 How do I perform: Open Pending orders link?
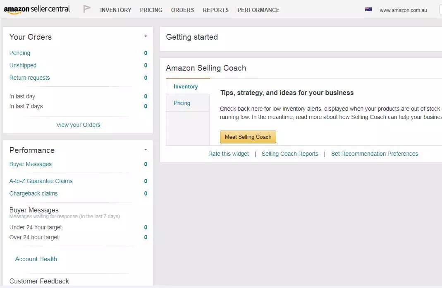click(x=20, y=53)
